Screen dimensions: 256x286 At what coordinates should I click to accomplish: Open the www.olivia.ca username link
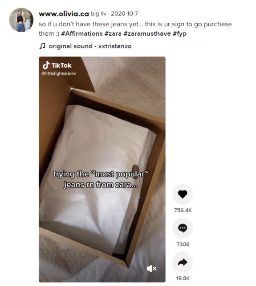coord(64,14)
